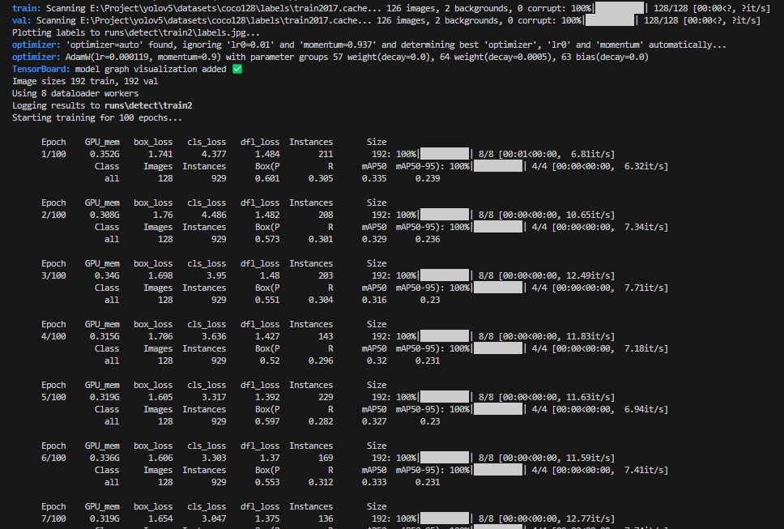Click the train scanning progress bar
The image size is (784, 529).
tap(619, 8)
